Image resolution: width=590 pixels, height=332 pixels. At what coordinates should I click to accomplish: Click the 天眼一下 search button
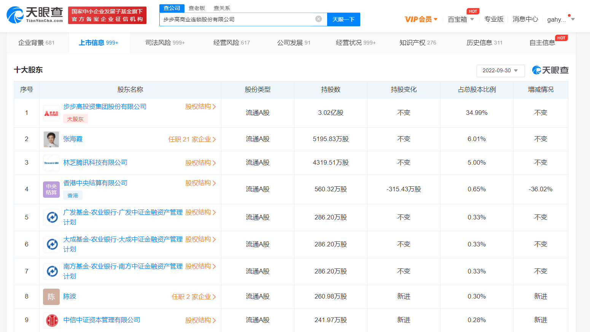click(x=344, y=19)
